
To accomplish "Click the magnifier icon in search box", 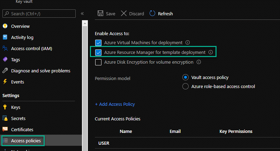I will 7,14.
